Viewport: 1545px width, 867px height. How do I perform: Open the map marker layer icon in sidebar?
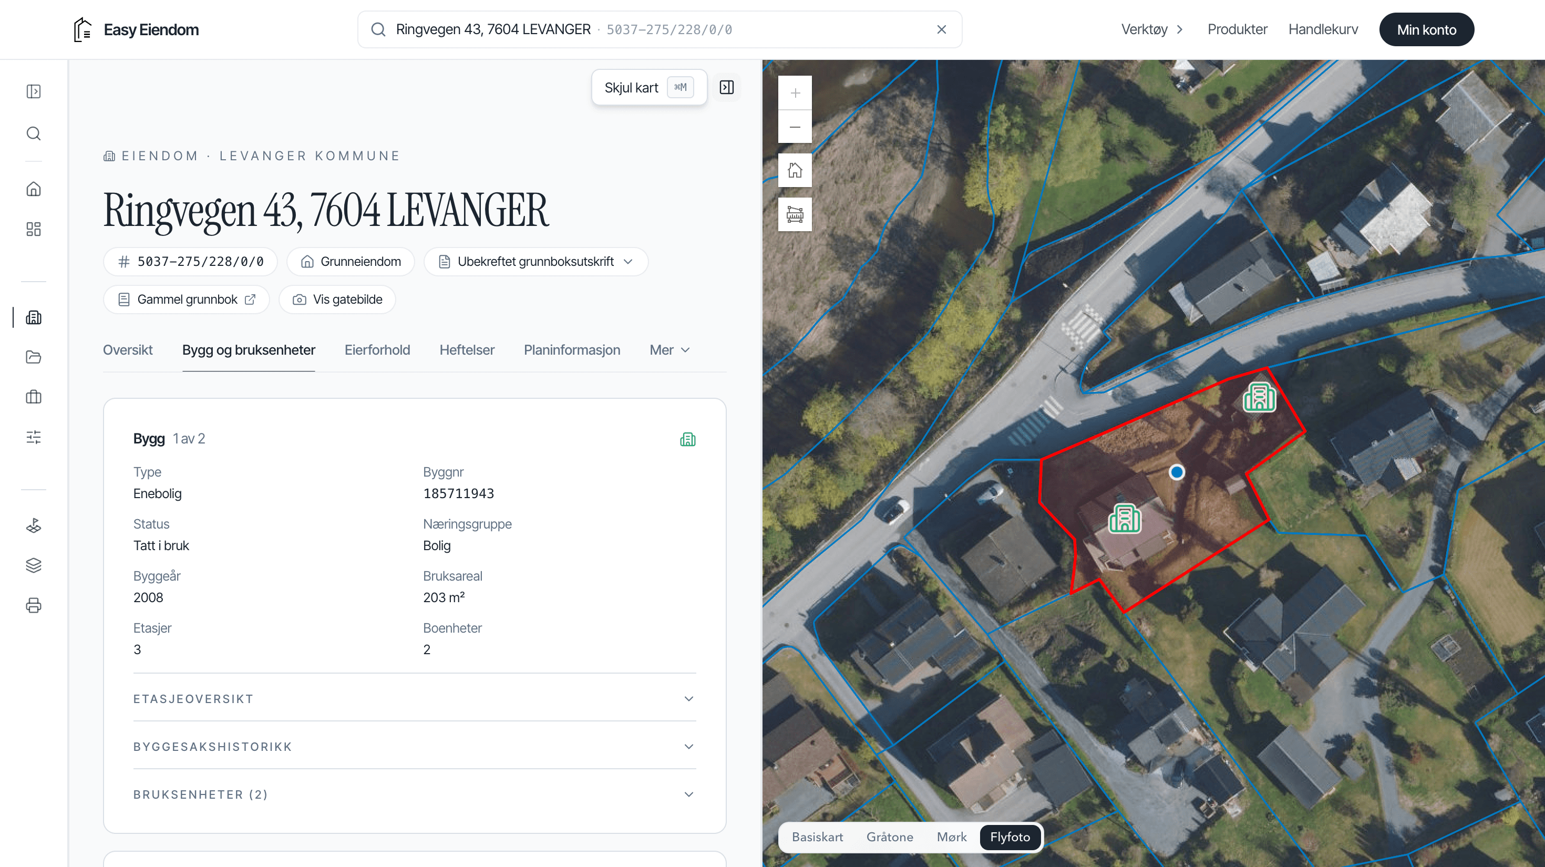point(34,526)
